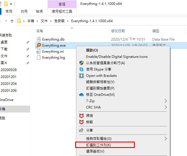Click breadcrumb chevron after 免安裝
The height and width of the screenshot is (156, 187).
[68, 21]
